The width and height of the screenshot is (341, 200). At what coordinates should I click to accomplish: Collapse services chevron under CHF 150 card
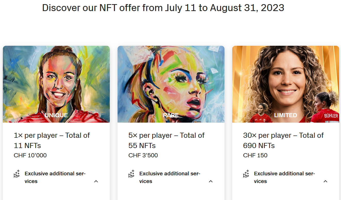326,181
